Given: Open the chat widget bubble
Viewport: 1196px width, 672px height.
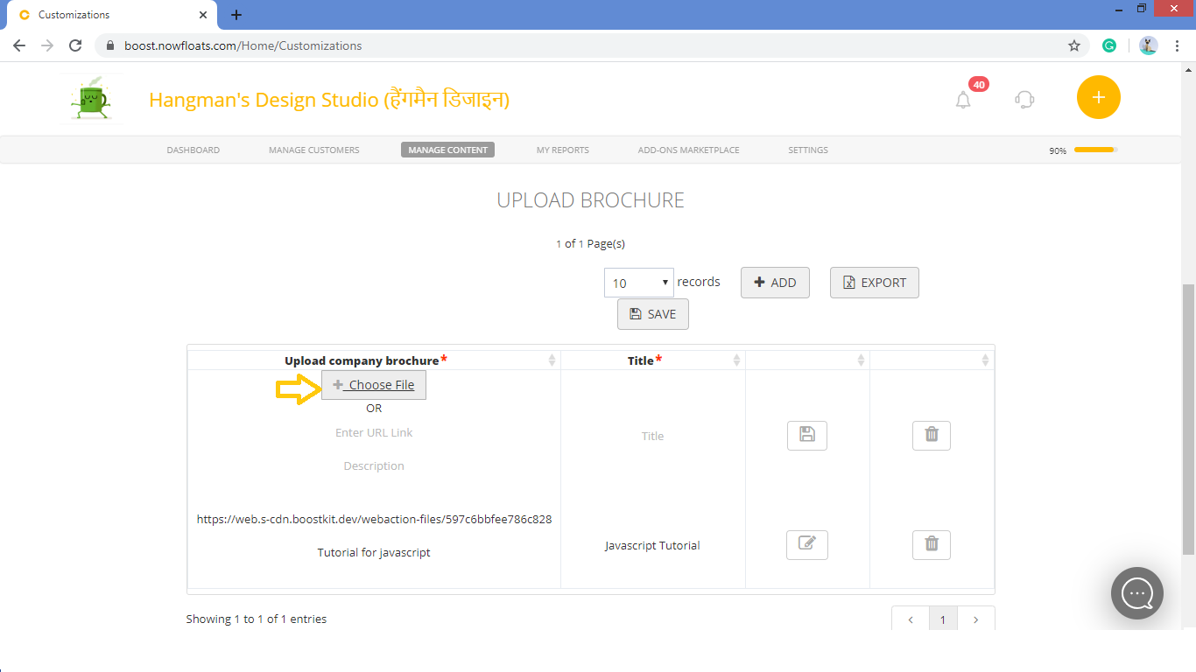Looking at the screenshot, I should pos(1137,593).
